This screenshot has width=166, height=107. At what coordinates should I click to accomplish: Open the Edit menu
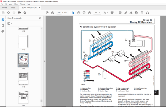6,4
